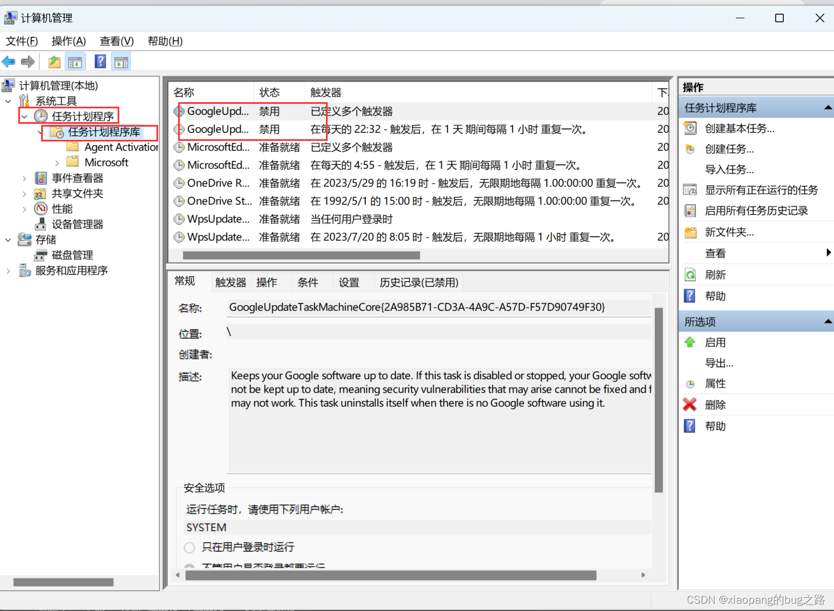Click the red X 删除 icon

[x=690, y=404]
